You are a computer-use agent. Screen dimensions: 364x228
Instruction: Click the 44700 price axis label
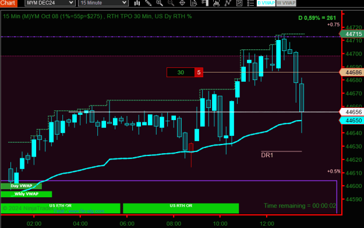tap(354, 54)
